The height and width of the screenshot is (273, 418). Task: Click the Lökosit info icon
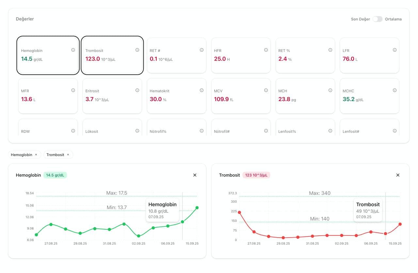pyautogui.click(x=137, y=130)
